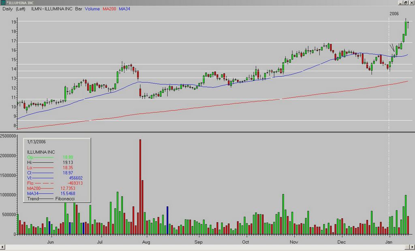Viewport: 415px width, 251px height.
Task: Click the right arrow of the horizontal scrollbar
Action: [x=412, y=247]
